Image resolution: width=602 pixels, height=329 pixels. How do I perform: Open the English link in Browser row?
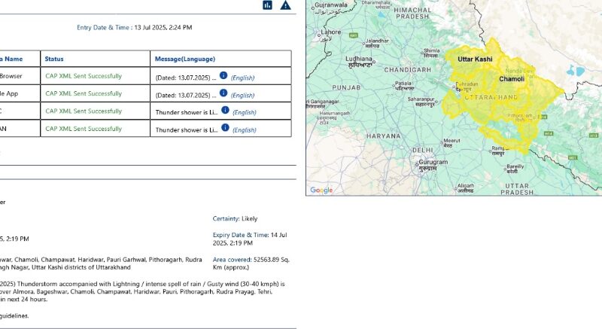coord(242,78)
